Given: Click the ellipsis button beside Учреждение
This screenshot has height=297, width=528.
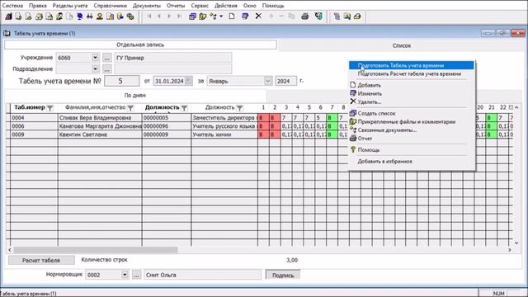Looking at the screenshot, I should point(106,58).
